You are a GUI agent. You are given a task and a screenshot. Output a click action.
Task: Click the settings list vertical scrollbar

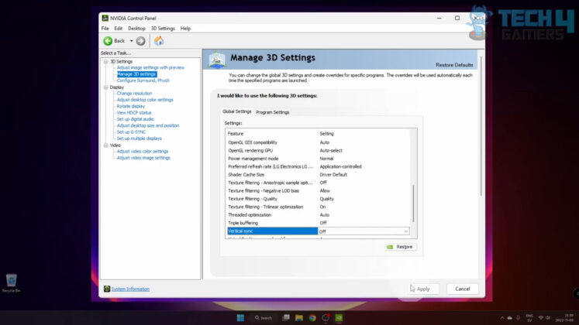coord(413,201)
